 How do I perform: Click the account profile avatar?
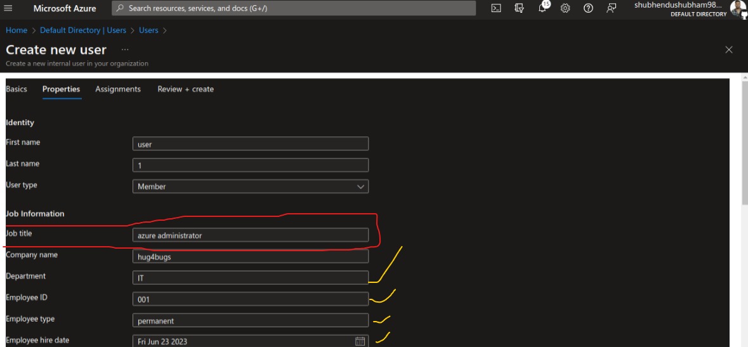tap(738, 8)
